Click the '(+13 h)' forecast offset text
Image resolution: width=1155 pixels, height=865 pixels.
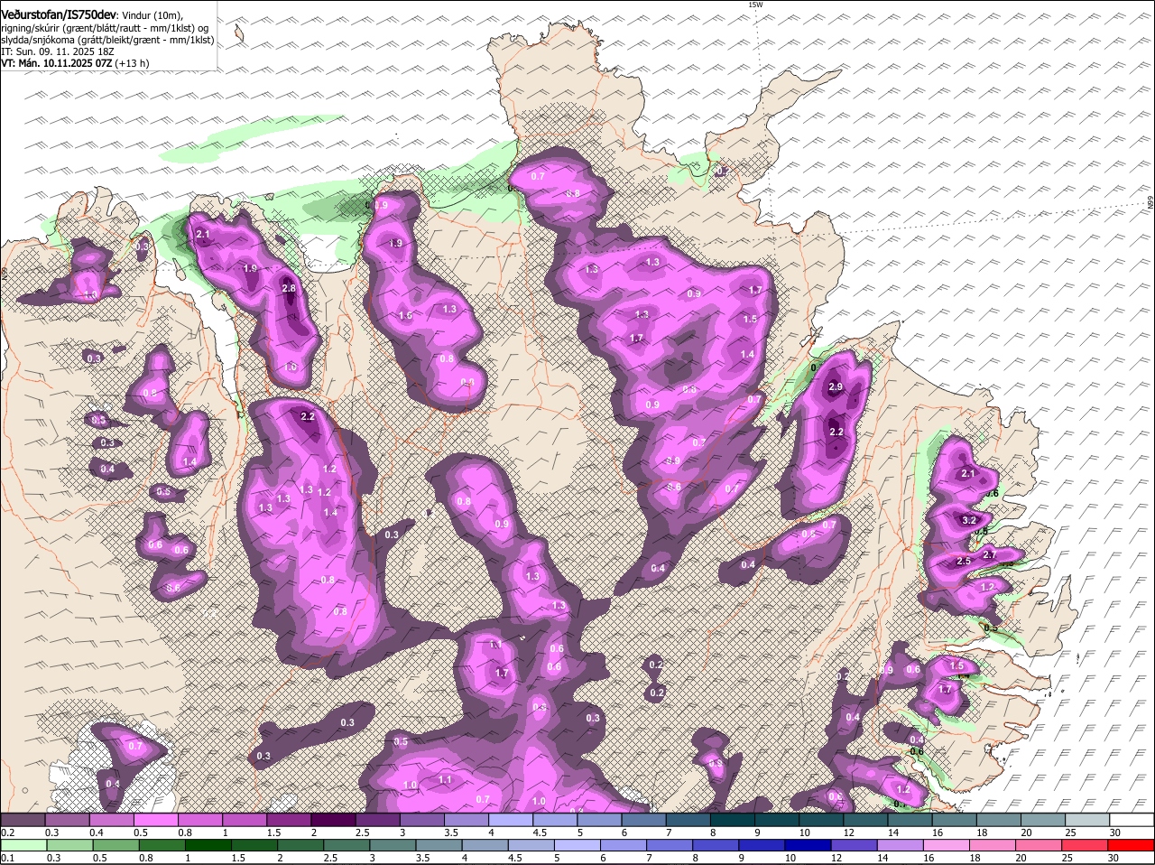pos(132,63)
